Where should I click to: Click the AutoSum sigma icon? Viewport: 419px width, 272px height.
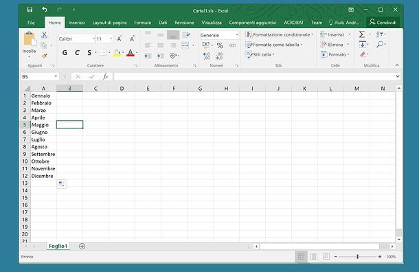pos(362,34)
